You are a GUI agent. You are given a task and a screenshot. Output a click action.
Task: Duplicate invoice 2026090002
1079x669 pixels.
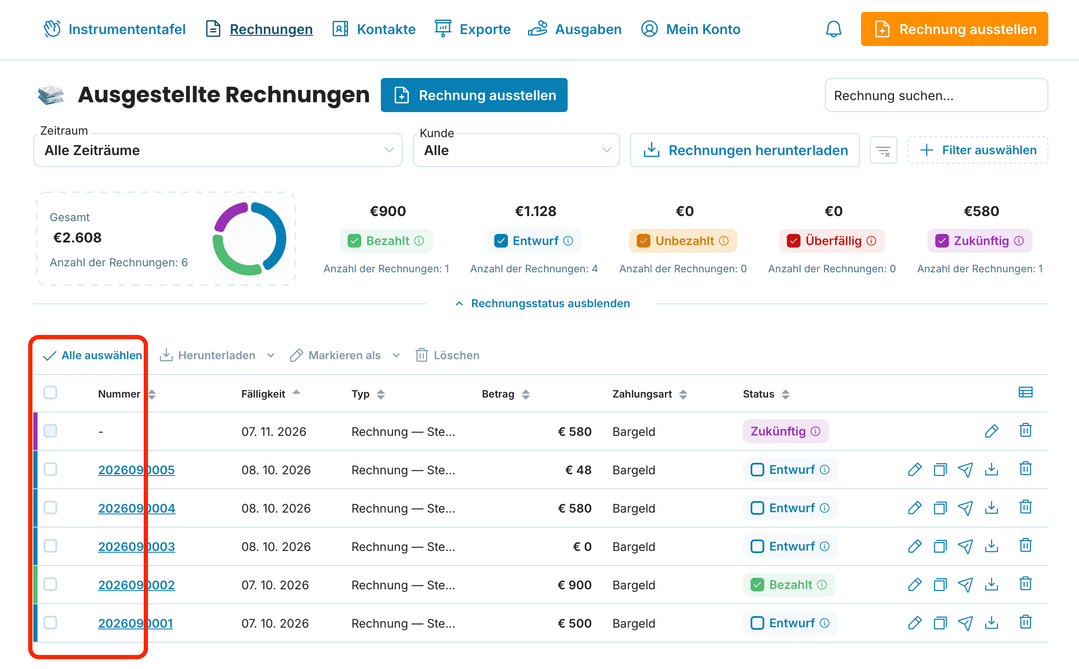[x=940, y=585]
